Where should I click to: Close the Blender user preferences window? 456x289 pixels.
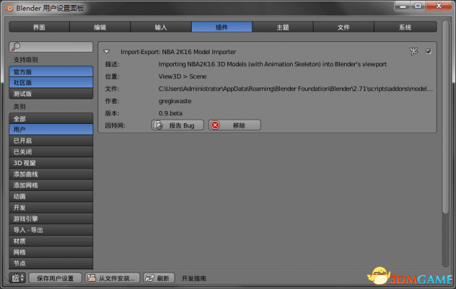pos(439,6)
